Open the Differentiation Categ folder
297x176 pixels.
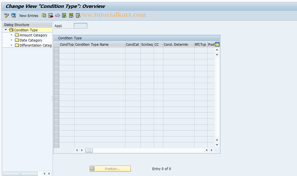coord(36,45)
